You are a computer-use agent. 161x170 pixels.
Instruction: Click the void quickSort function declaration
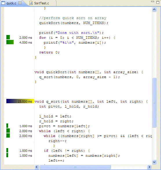(x=89, y=72)
